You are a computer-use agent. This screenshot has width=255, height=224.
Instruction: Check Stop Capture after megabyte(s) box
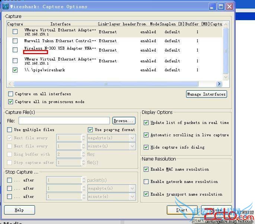click(10, 188)
